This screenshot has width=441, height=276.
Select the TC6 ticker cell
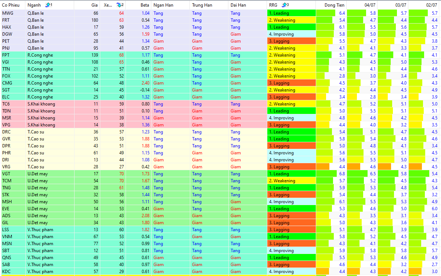click(x=13, y=104)
